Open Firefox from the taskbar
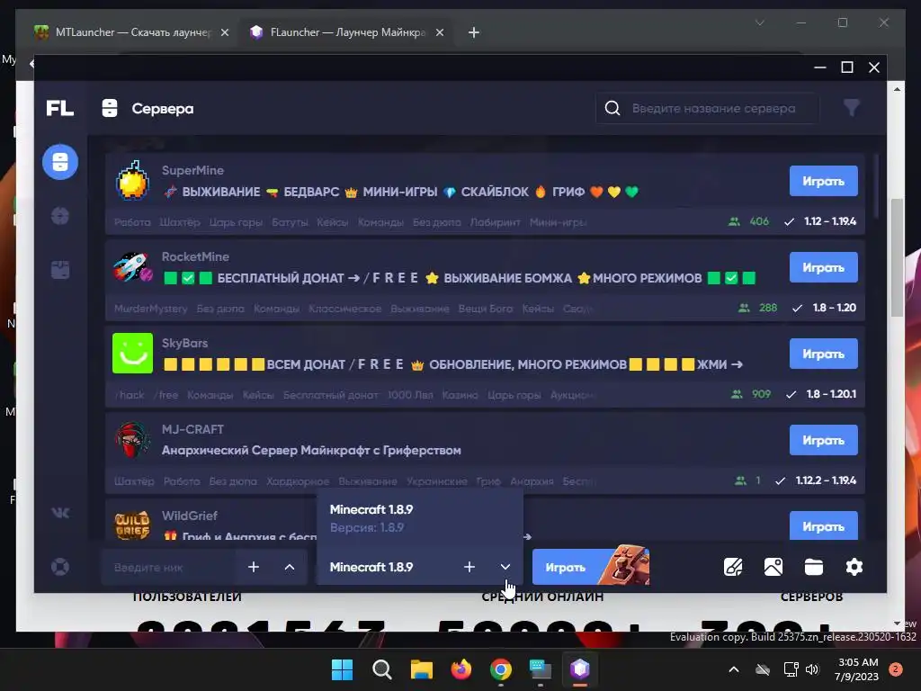This screenshot has height=691, width=921. (x=461, y=669)
